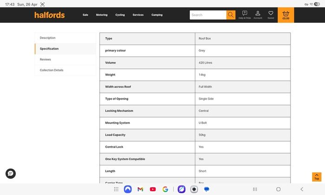Click the 'Type of Opening' label
The height and width of the screenshot is (195, 325).
(117, 98)
